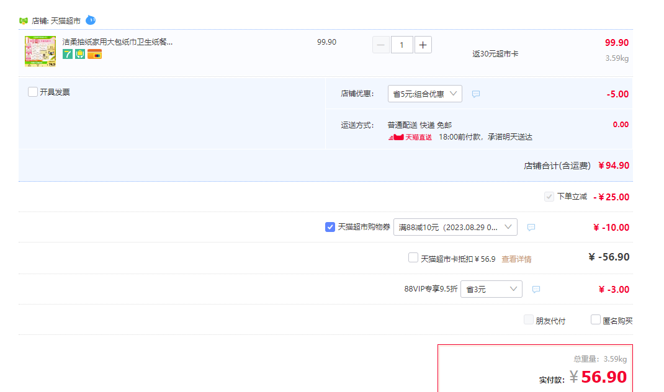Click the orange credit card badge icon
This screenshot has width=664, height=392.
(x=94, y=54)
